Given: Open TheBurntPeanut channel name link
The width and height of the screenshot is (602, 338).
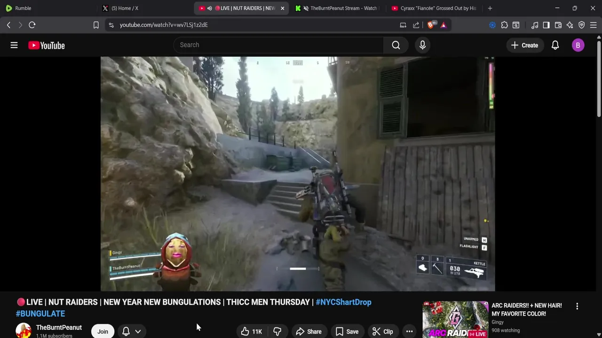Looking at the screenshot, I should (59, 328).
